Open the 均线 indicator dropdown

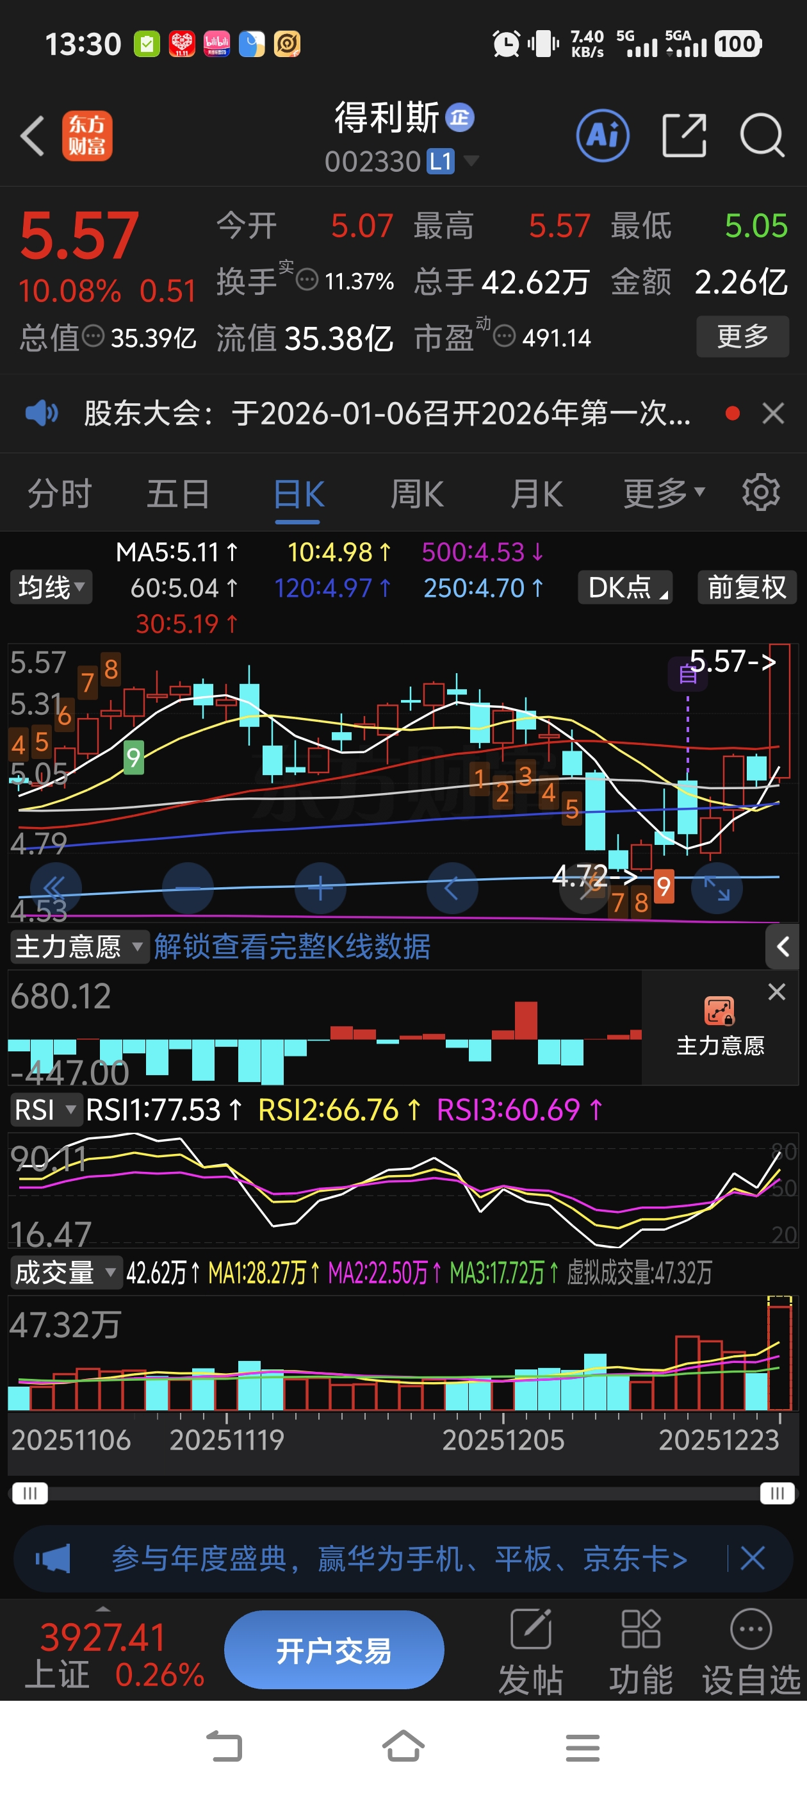click(51, 587)
